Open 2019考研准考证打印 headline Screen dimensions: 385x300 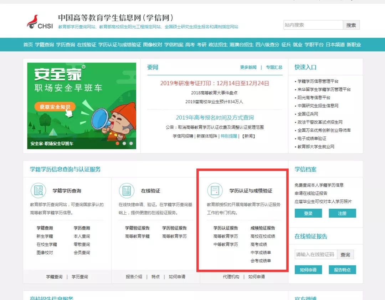(x=215, y=83)
